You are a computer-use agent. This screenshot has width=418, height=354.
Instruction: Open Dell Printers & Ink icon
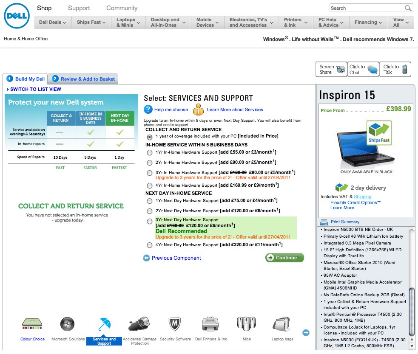pyautogui.click(x=210, y=324)
